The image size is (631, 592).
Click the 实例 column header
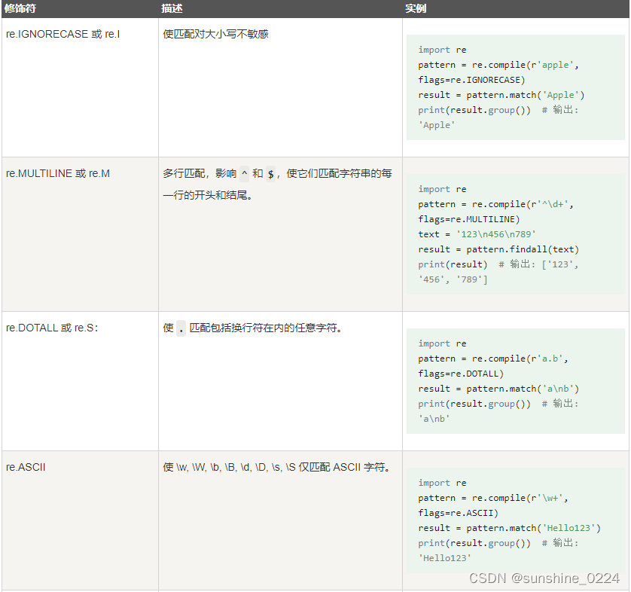[x=416, y=8]
